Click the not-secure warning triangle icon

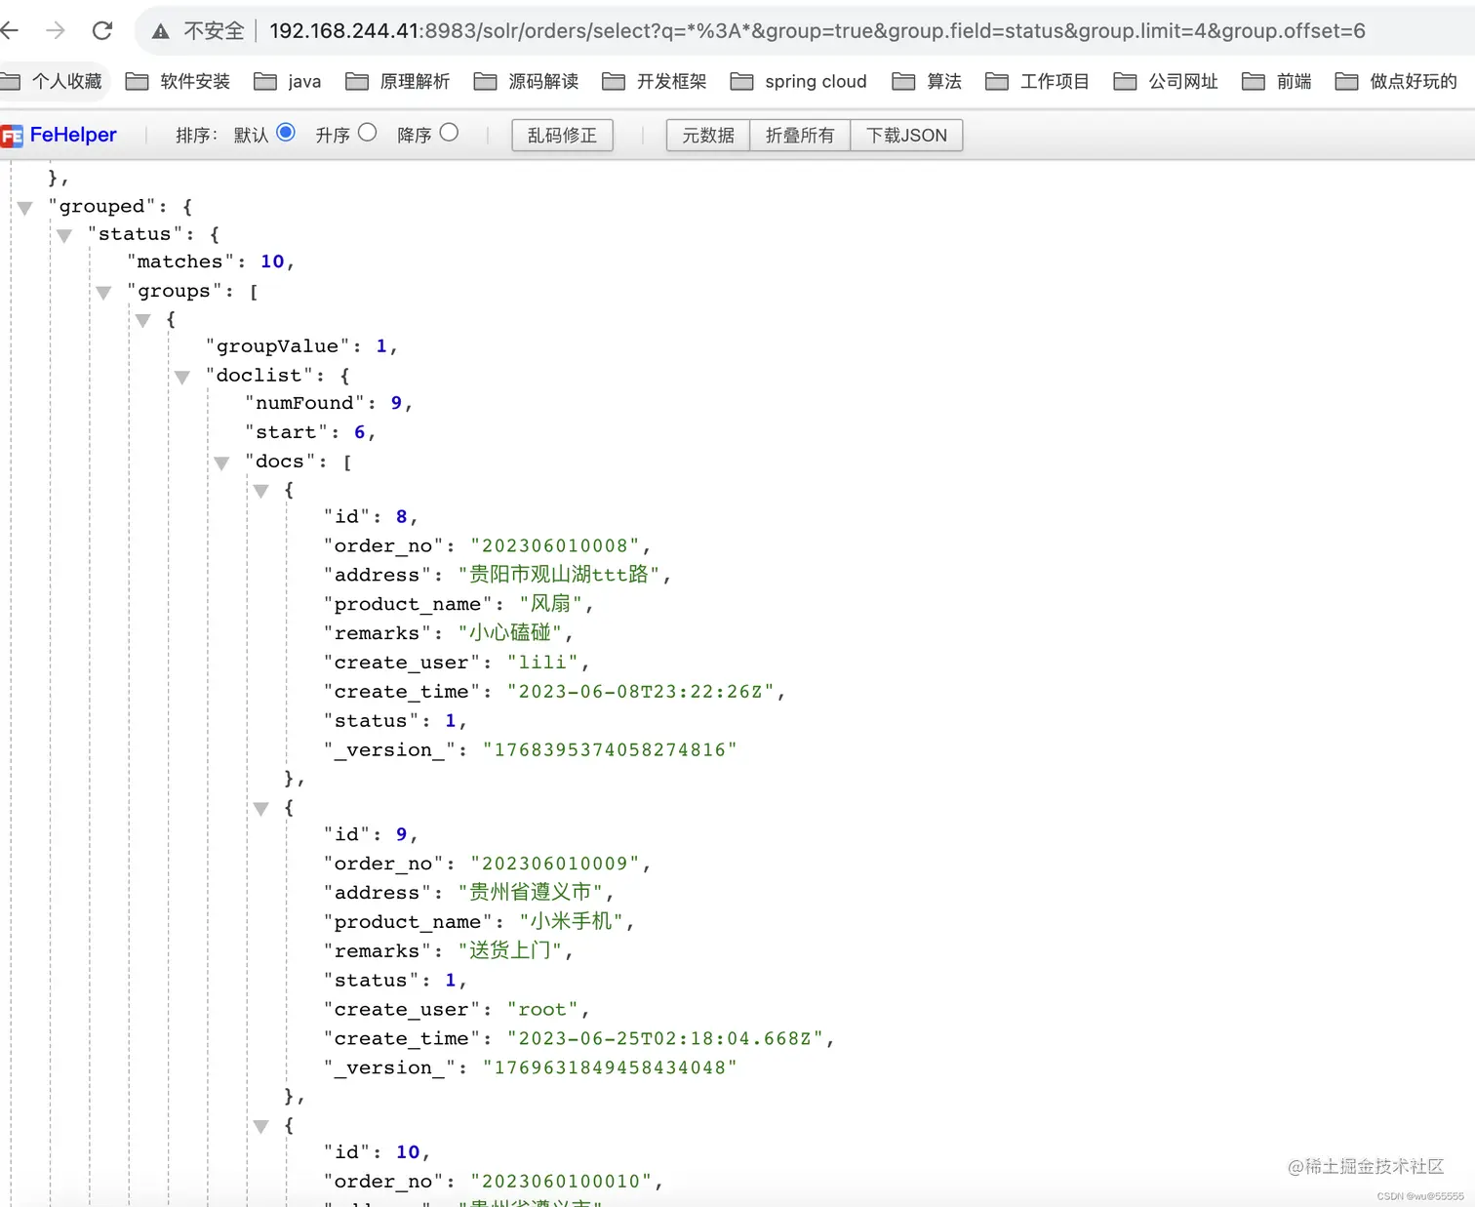[x=161, y=31]
